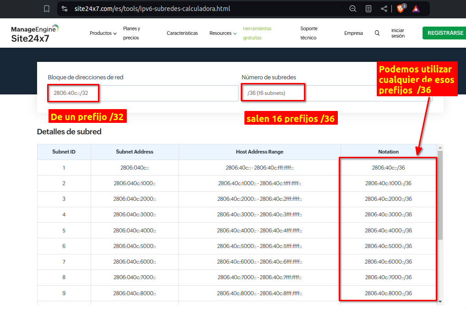Click the Iniciar sesión link

pos(398,33)
